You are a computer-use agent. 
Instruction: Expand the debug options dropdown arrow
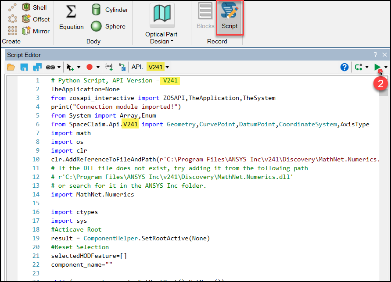click(x=367, y=67)
